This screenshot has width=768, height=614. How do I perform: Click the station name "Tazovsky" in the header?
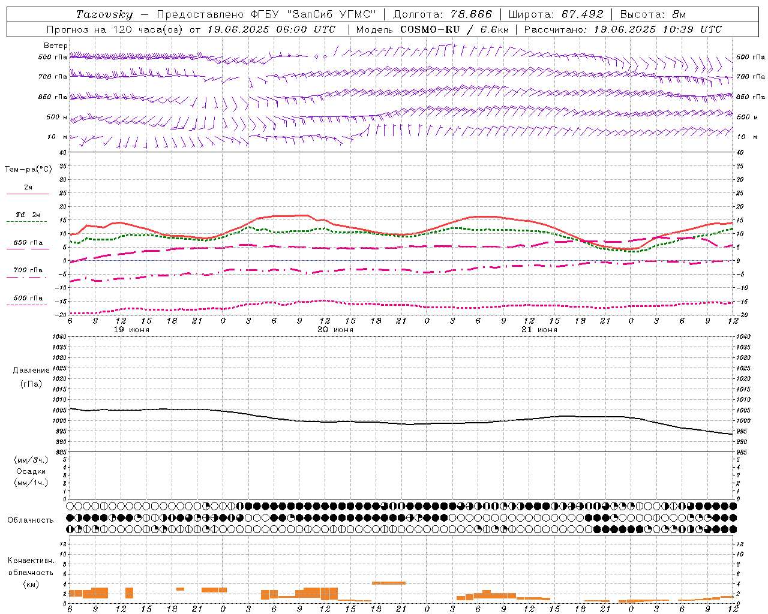(x=104, y=14)
